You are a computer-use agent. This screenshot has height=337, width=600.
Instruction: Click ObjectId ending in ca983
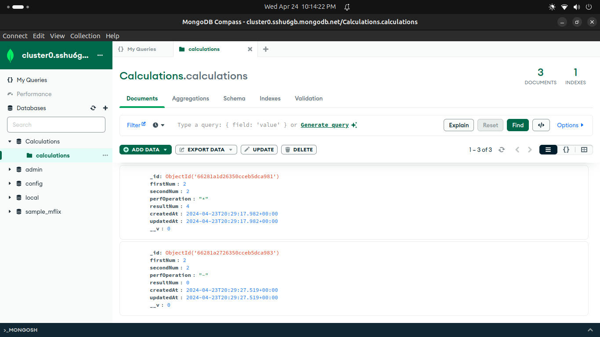pyautogui.click(x=222, y=253)
